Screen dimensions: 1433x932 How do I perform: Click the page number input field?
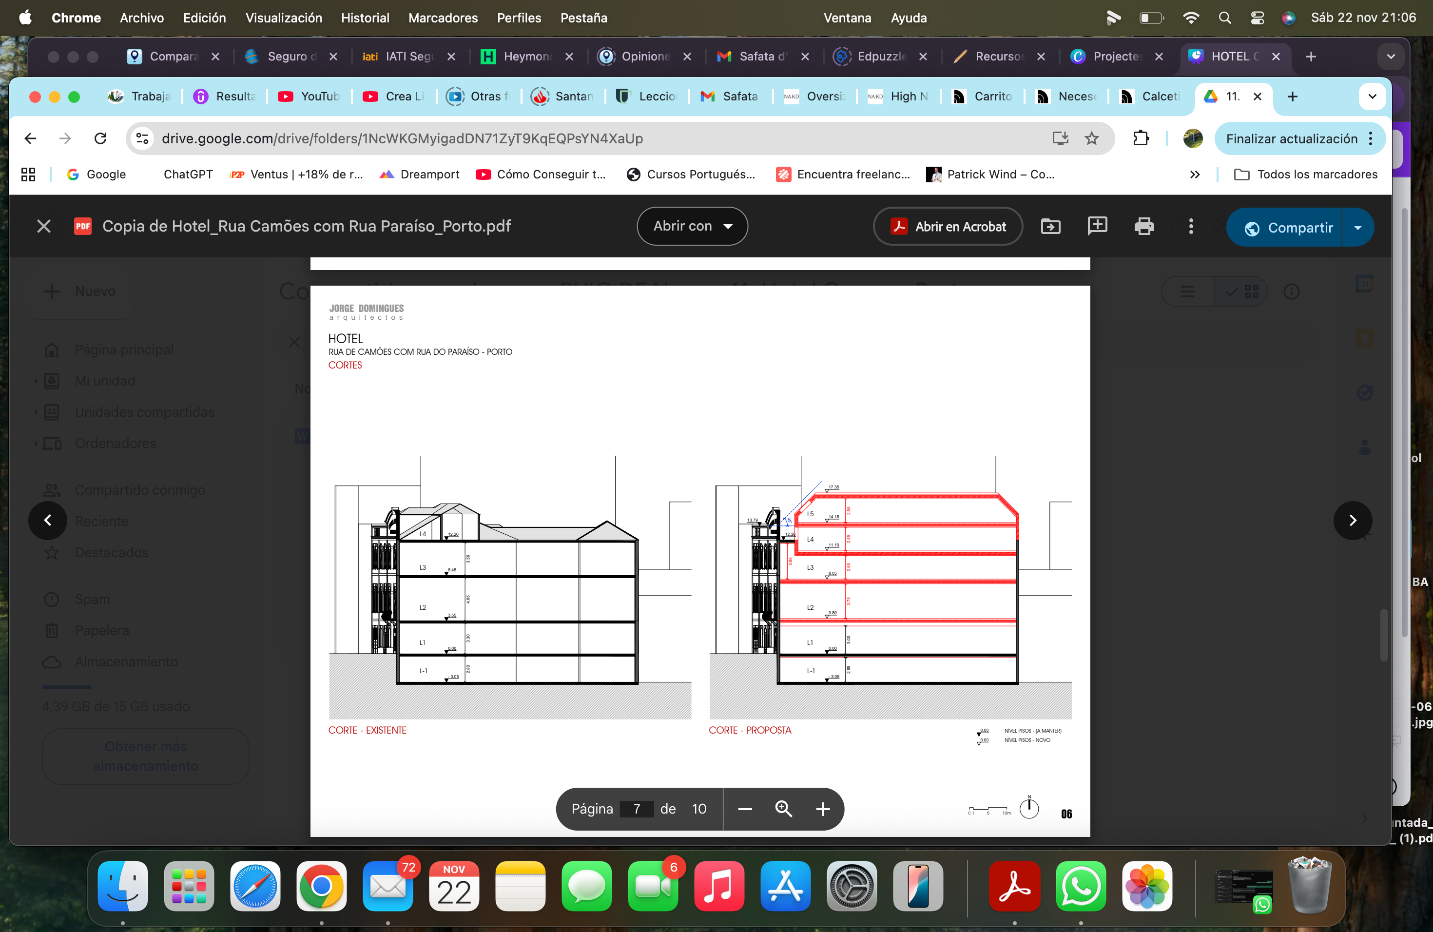[637, 809]
